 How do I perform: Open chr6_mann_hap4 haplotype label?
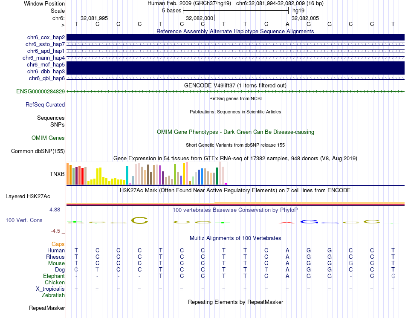point(43,58)
